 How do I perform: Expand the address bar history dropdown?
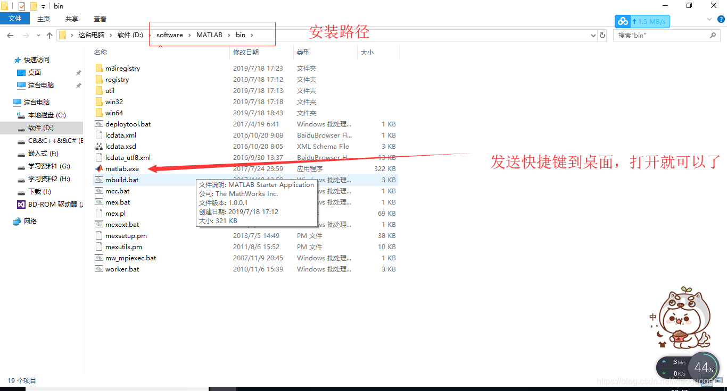[593, 35]
